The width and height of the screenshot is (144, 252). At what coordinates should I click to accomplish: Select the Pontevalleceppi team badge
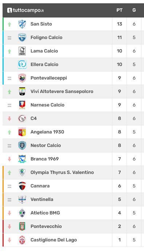22,78
